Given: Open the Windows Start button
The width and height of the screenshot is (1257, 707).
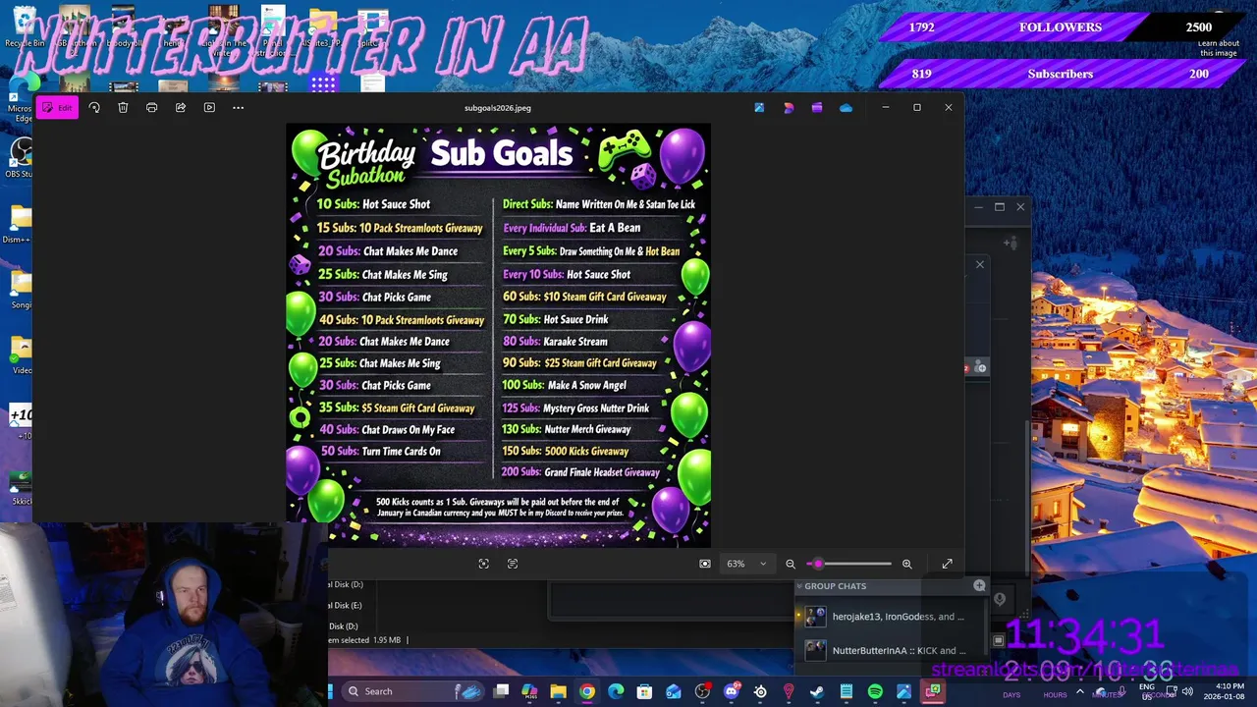Looking at the screenshot, I should click(330, 691).
